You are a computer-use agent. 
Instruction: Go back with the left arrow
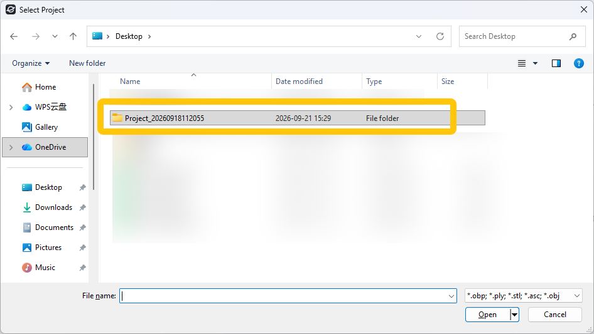[14, 36]
